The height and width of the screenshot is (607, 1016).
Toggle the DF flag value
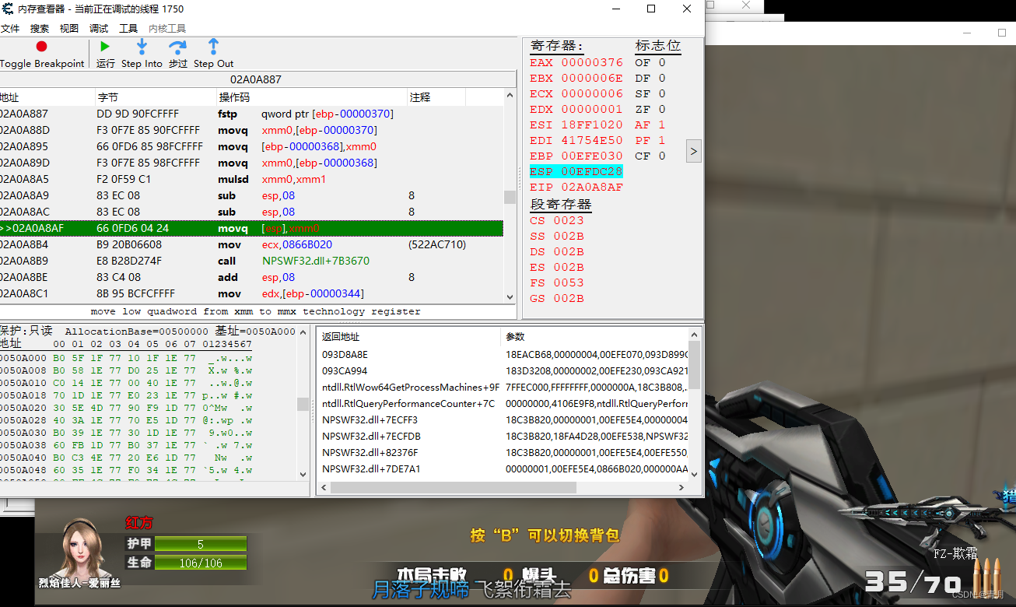650,78
